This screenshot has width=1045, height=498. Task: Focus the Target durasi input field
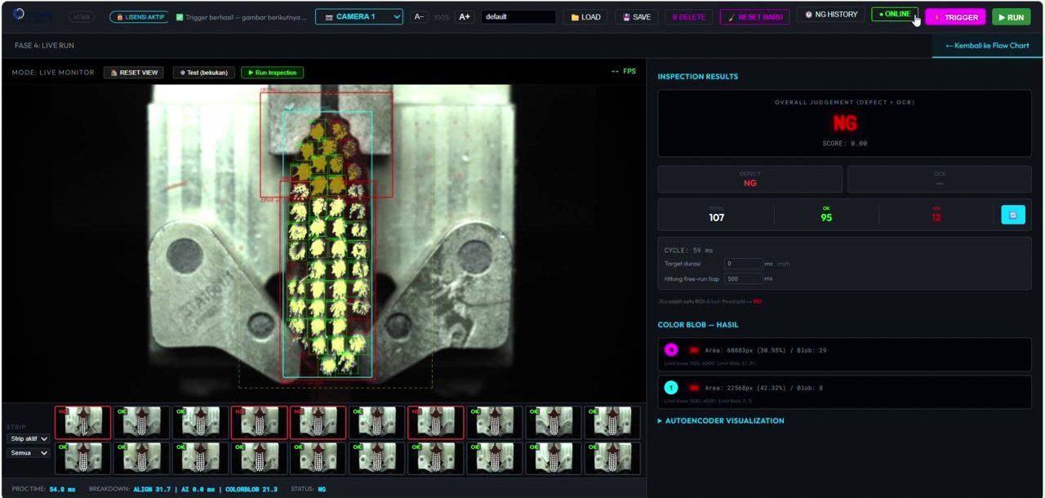point(744,264)
